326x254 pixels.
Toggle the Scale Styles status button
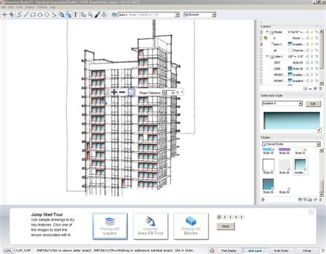point(281,251)
